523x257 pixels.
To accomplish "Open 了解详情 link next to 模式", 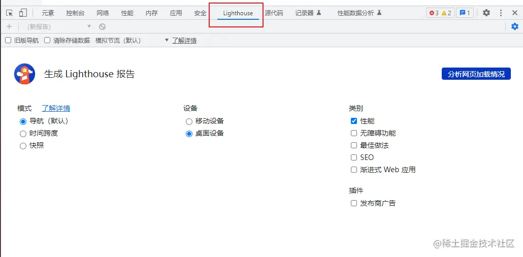I will 56,108.
